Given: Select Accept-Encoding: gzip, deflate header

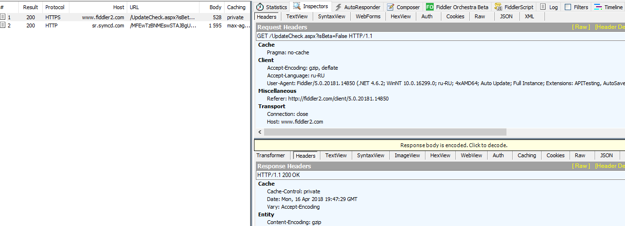Looking at the screenshot, I should click(303, 68).
